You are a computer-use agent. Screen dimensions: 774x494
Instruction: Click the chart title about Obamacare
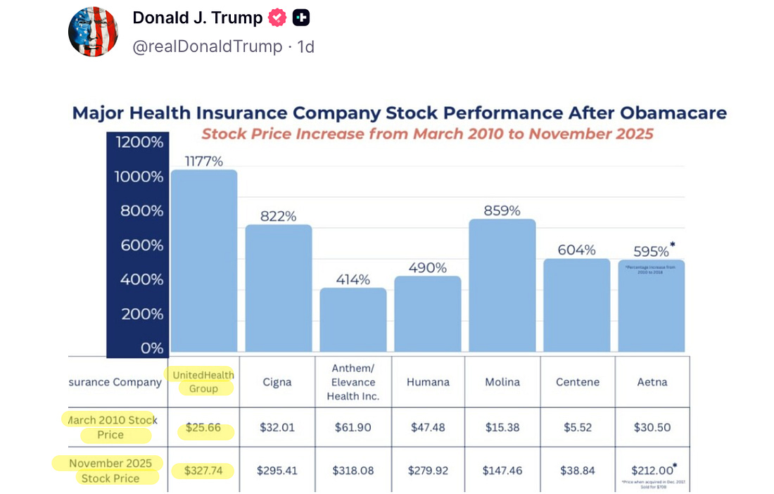tap(399, 113)
